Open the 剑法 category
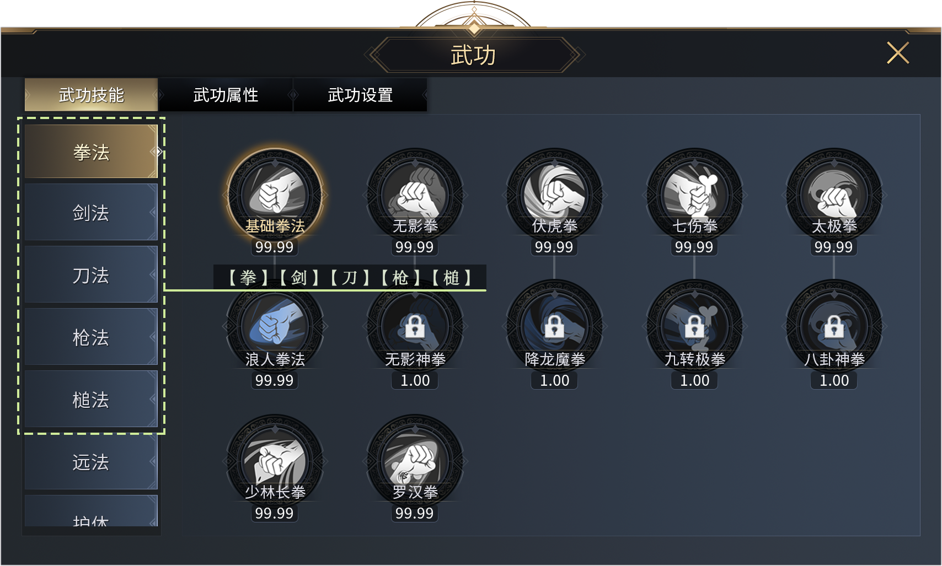 point(91,213)
